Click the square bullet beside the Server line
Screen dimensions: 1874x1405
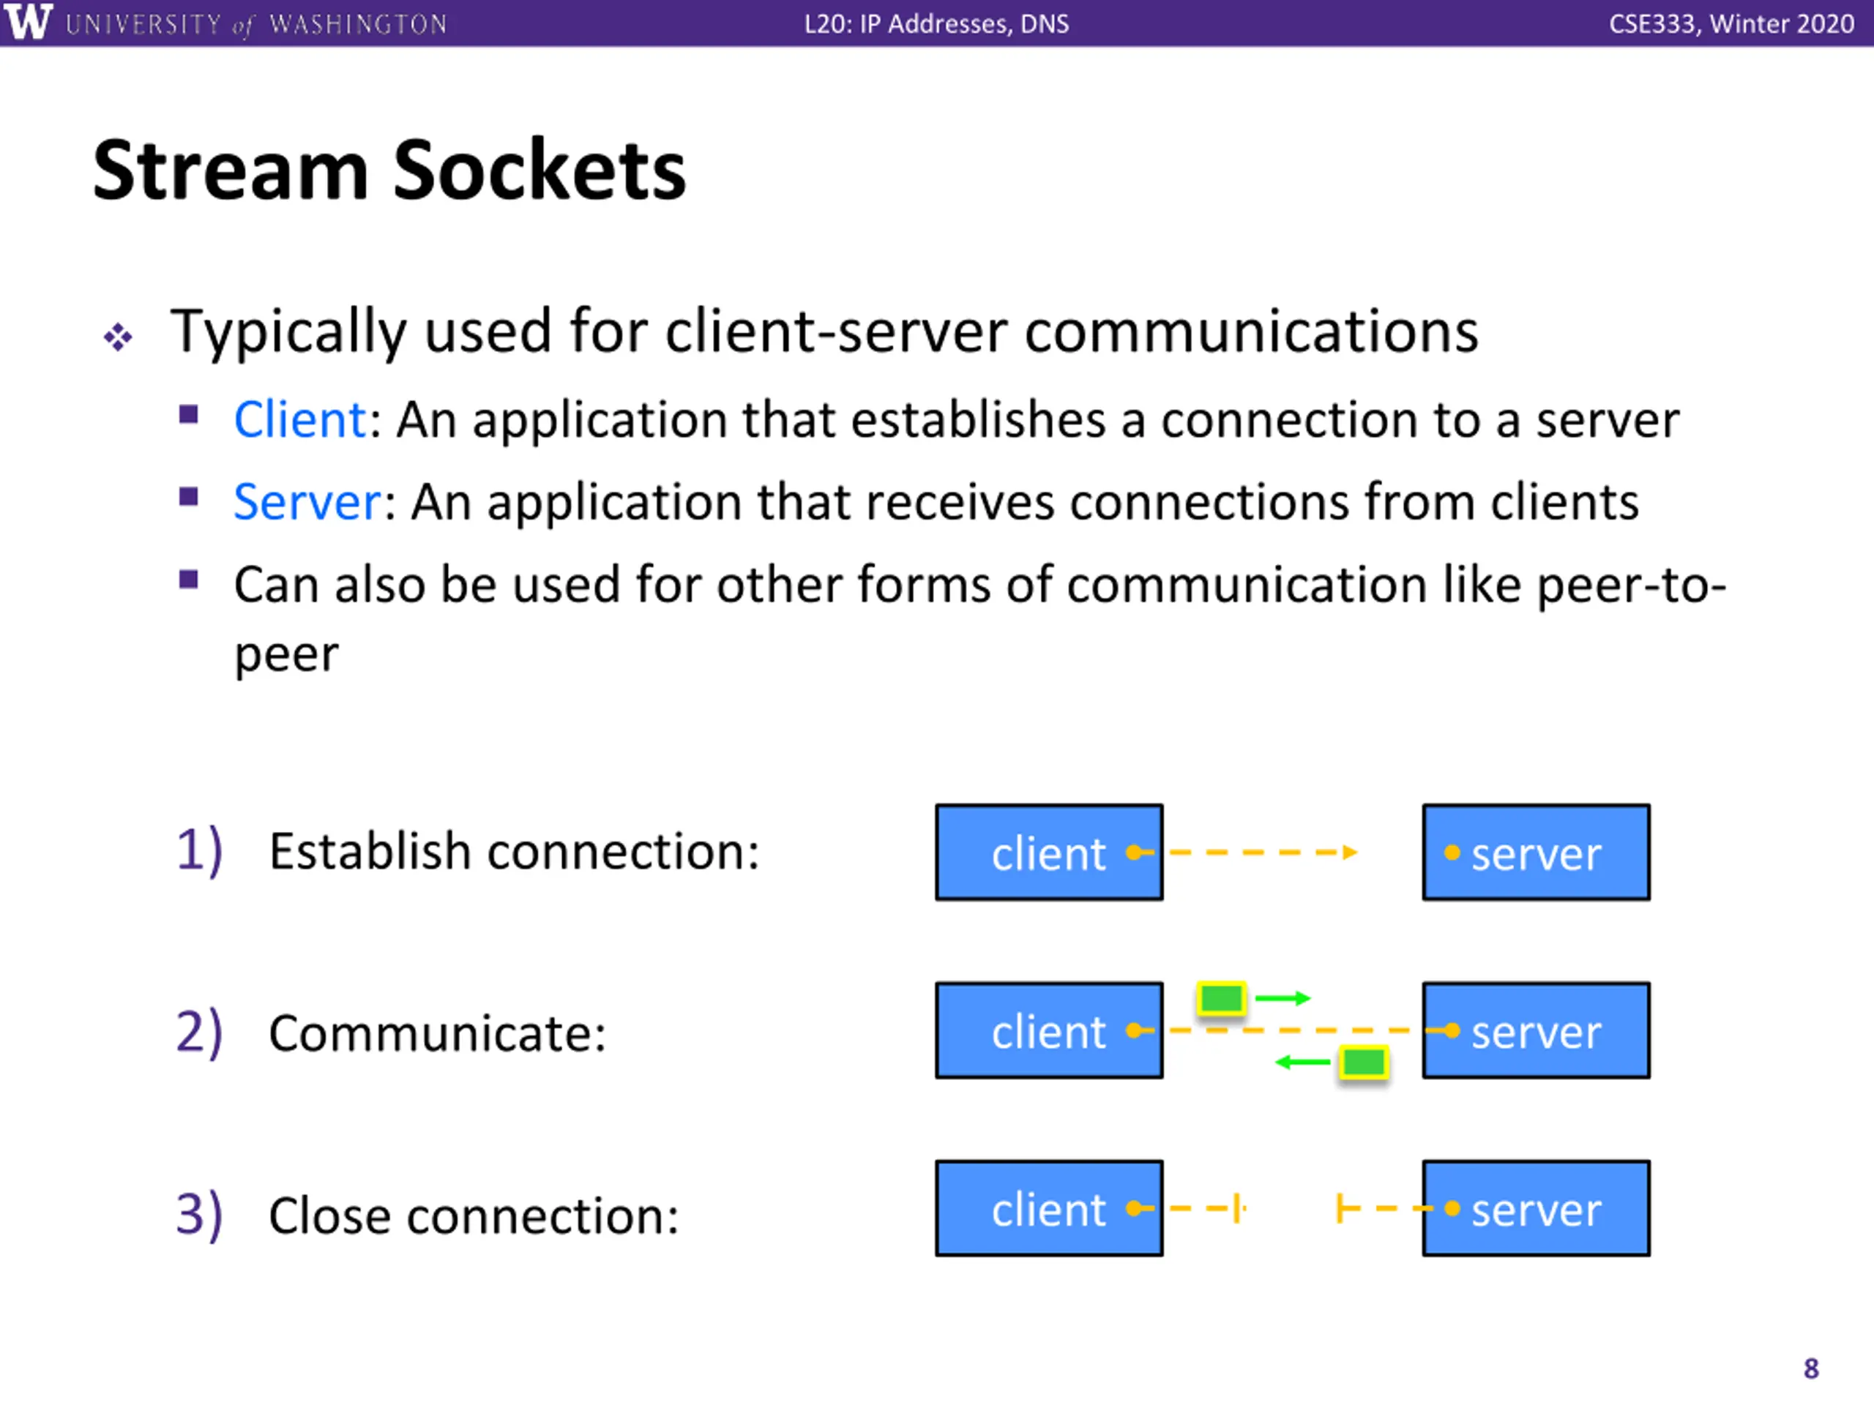tap(188, 496)
